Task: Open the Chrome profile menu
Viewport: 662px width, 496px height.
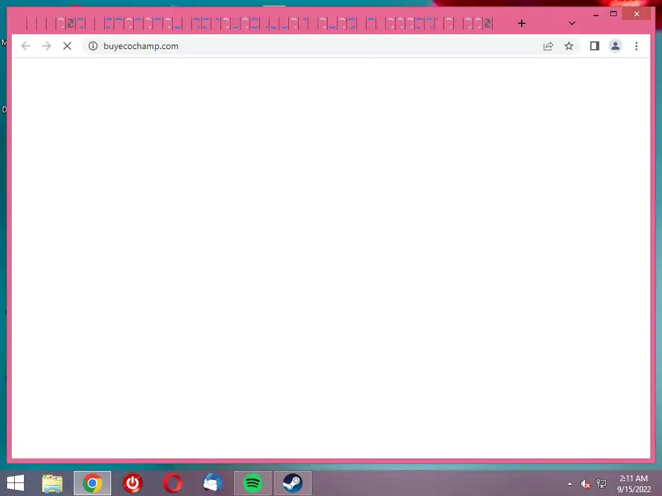Action: pos(615,46)
